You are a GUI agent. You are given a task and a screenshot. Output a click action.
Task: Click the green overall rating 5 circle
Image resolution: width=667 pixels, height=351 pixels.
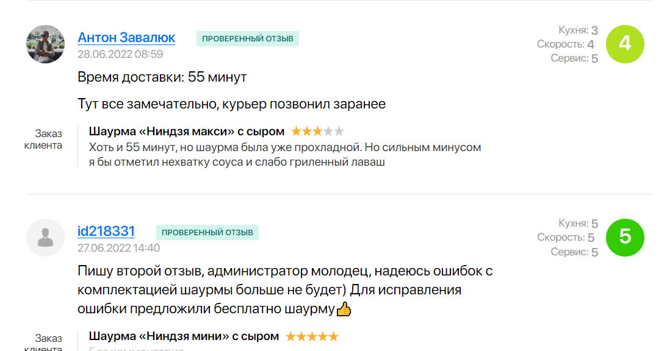coord(624,237)
